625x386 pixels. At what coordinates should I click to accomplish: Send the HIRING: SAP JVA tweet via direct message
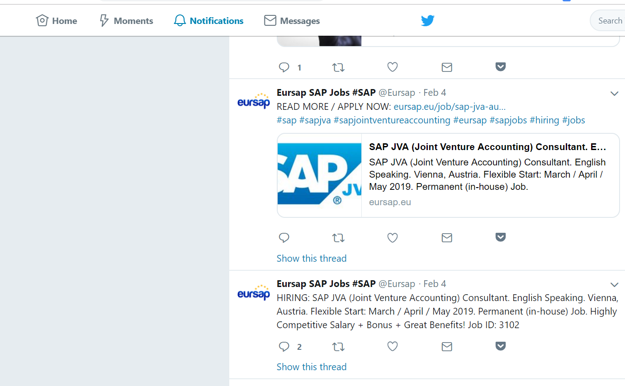447,347
